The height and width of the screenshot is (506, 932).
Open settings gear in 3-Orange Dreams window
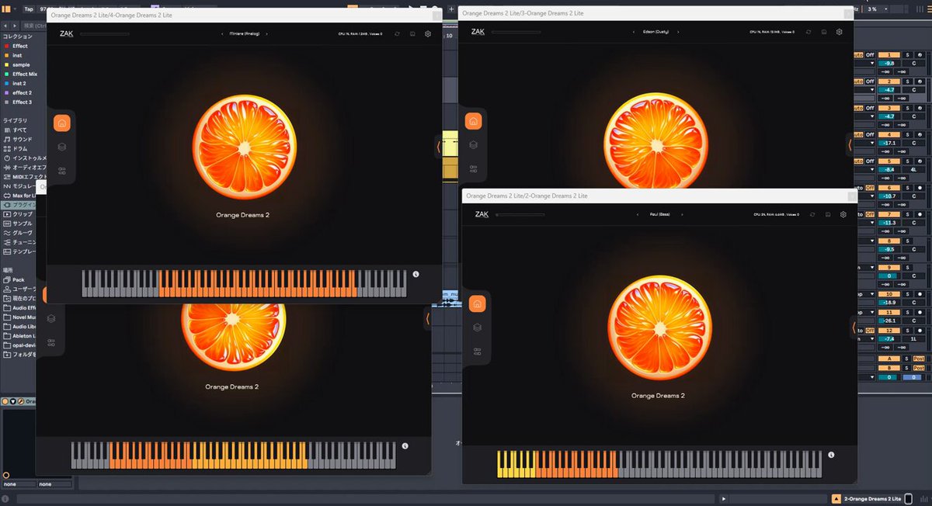point(839,32)
